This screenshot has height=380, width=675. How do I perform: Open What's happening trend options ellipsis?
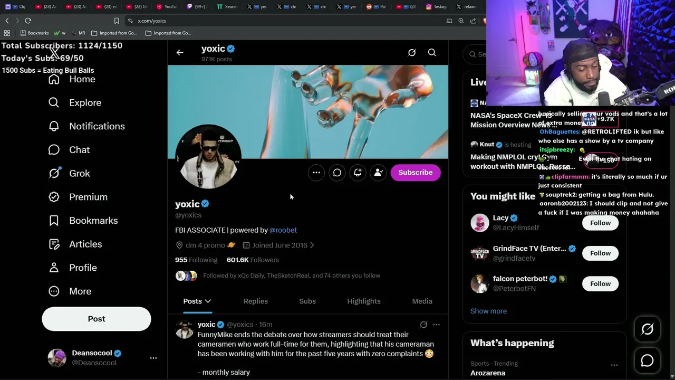click(x=614, y=365)
